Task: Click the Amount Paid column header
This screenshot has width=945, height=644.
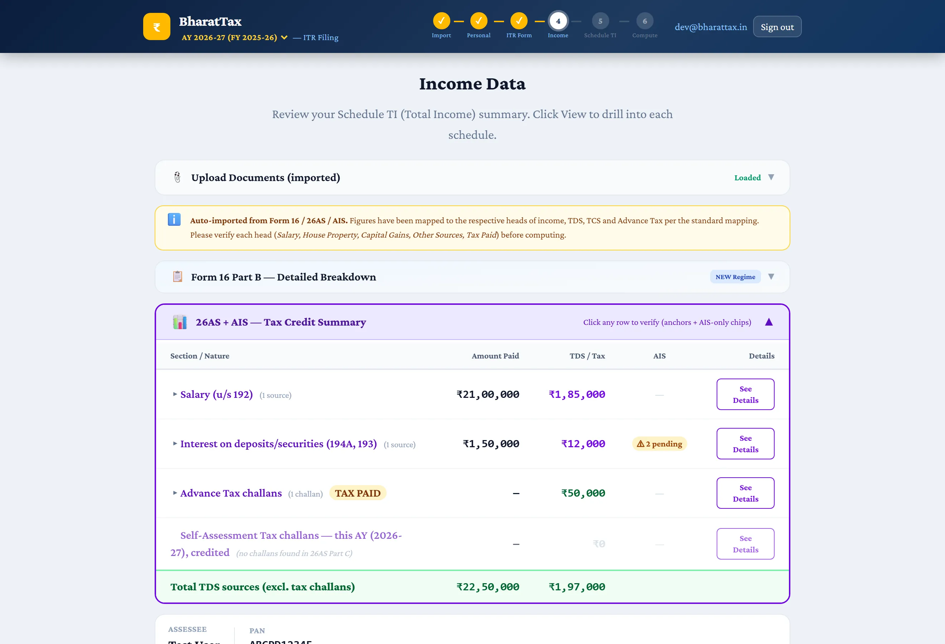Action: pos(495,356)
